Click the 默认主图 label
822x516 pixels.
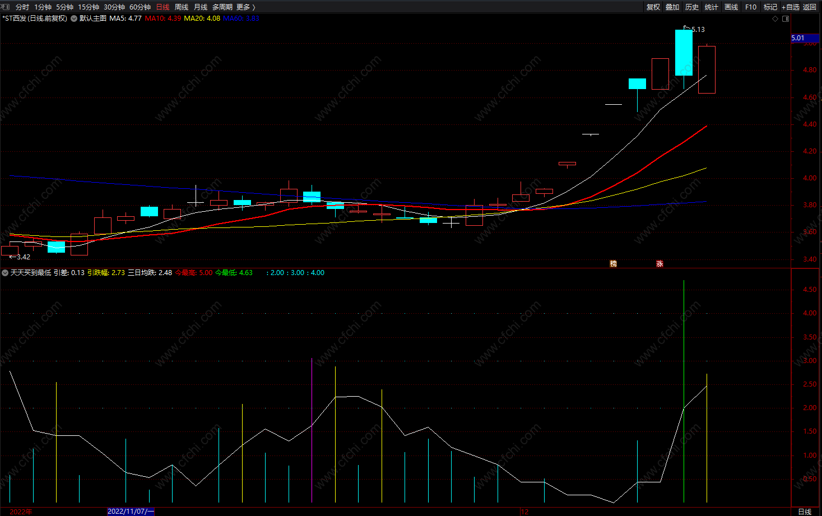pyautogui.click(x=93, y=18)
